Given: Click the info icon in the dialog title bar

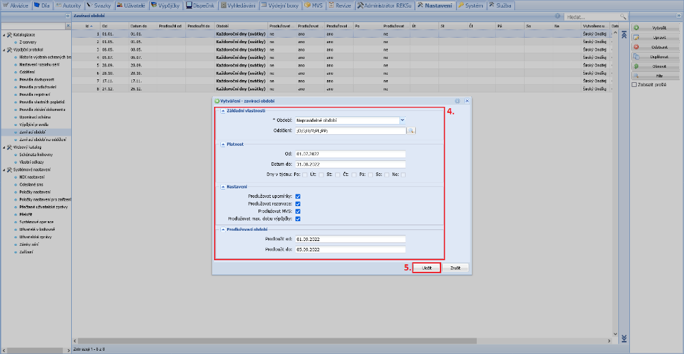Looking at the screenshot, I should pyautogui.click(x=457, y=101).
